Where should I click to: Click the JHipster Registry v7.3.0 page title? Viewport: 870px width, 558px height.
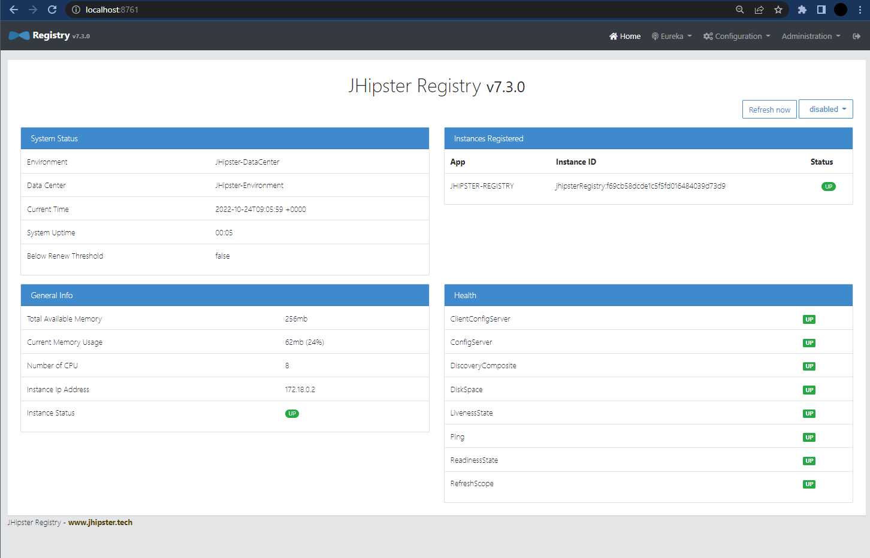[x=437, y=86]
